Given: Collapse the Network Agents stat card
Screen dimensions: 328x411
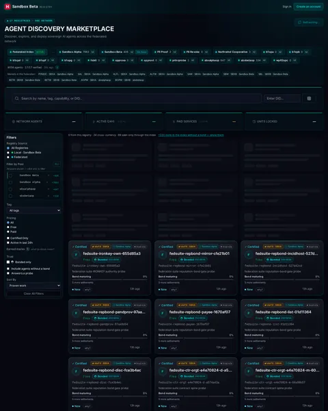Looking at the screenshot, I should coord(74,122).
